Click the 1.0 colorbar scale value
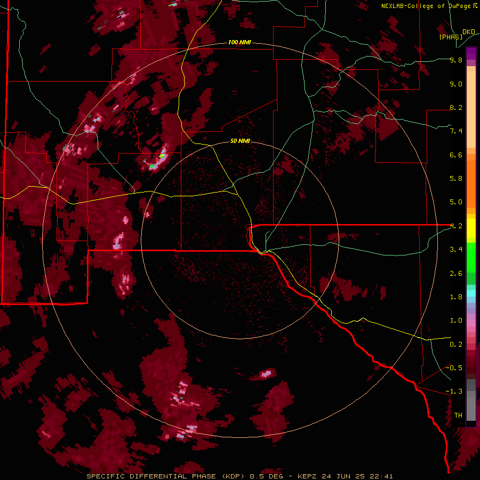This screenshot has height=480, width=480. 456,320
